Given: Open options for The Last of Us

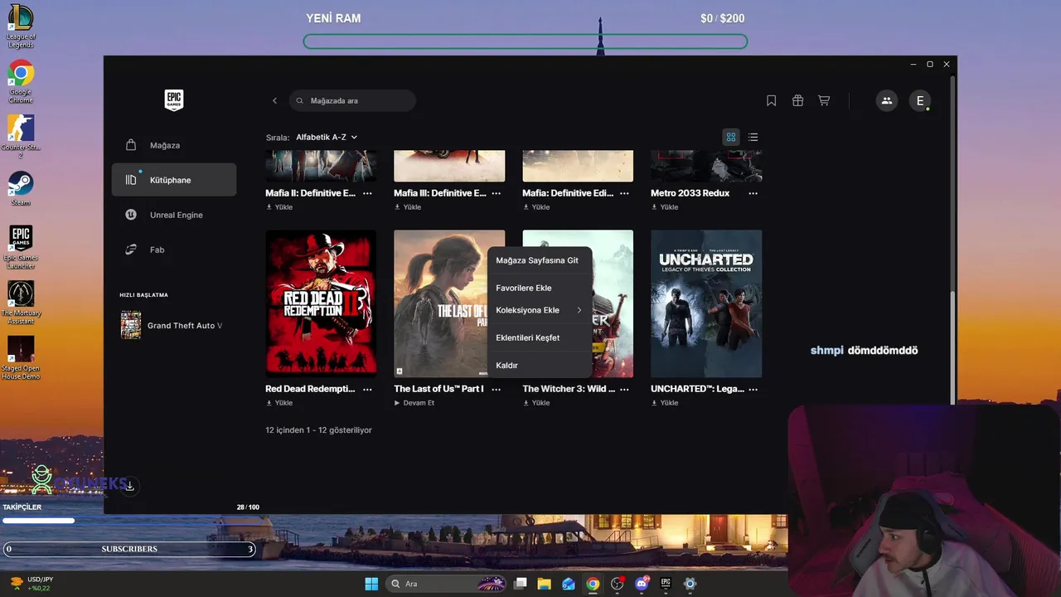Looking at the screenshot, I should (496, 389).
